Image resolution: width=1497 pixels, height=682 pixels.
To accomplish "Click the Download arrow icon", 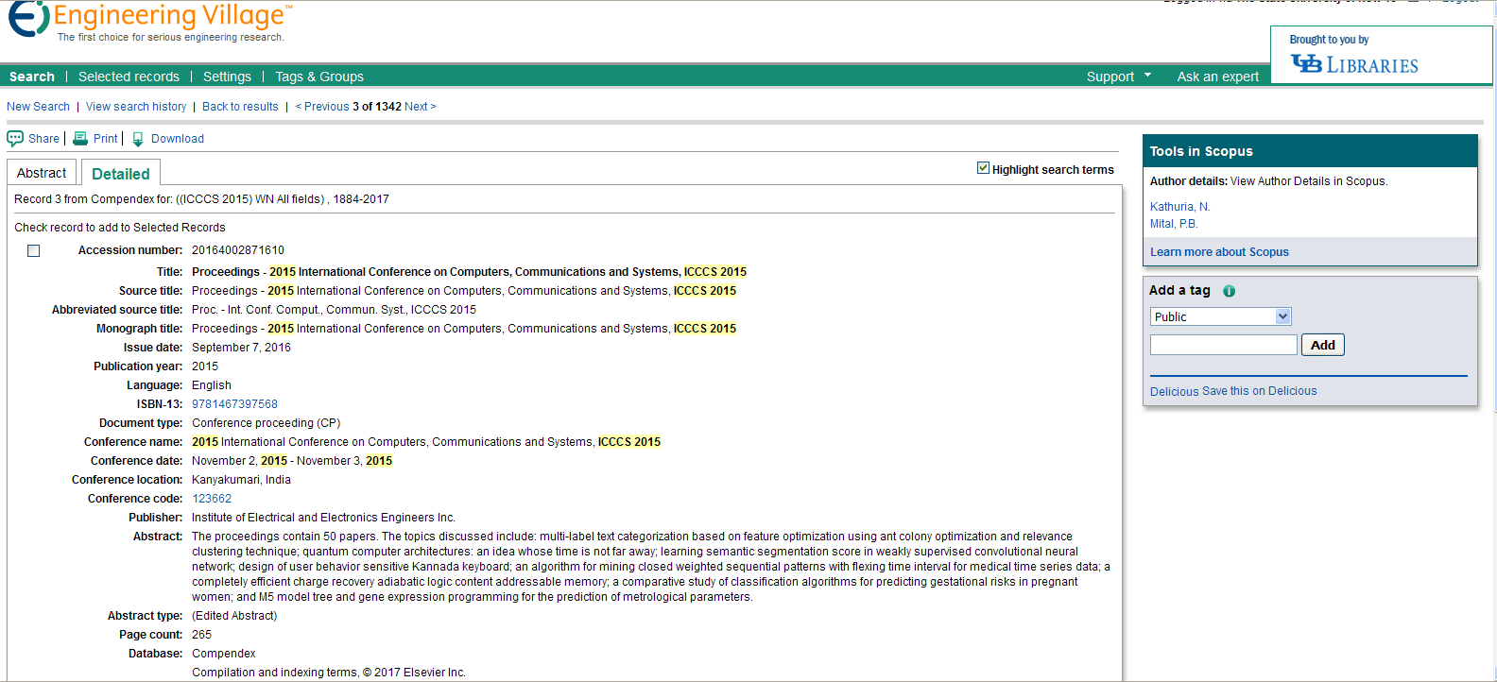I will point(138,139).
